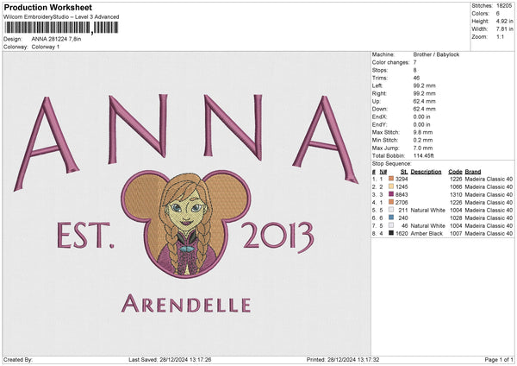Click the embroidered Arendelle lettering
Screen dimensions: 517x366
(x=186, y=304)
